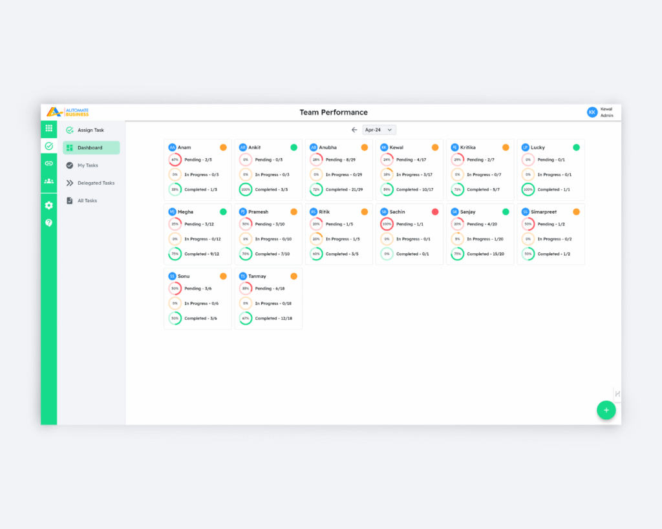Click the Assign Task button
Screen dimensions: 662x529
[x=91, y=130]
